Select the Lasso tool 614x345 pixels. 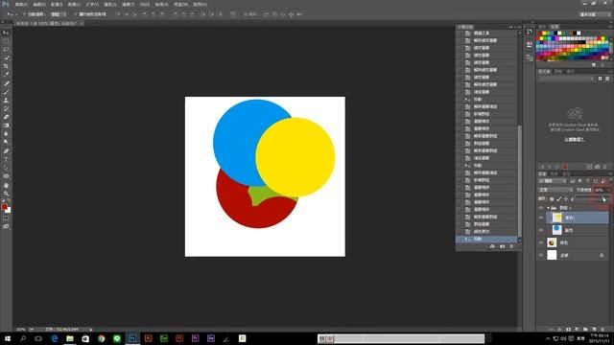(6, 49)
